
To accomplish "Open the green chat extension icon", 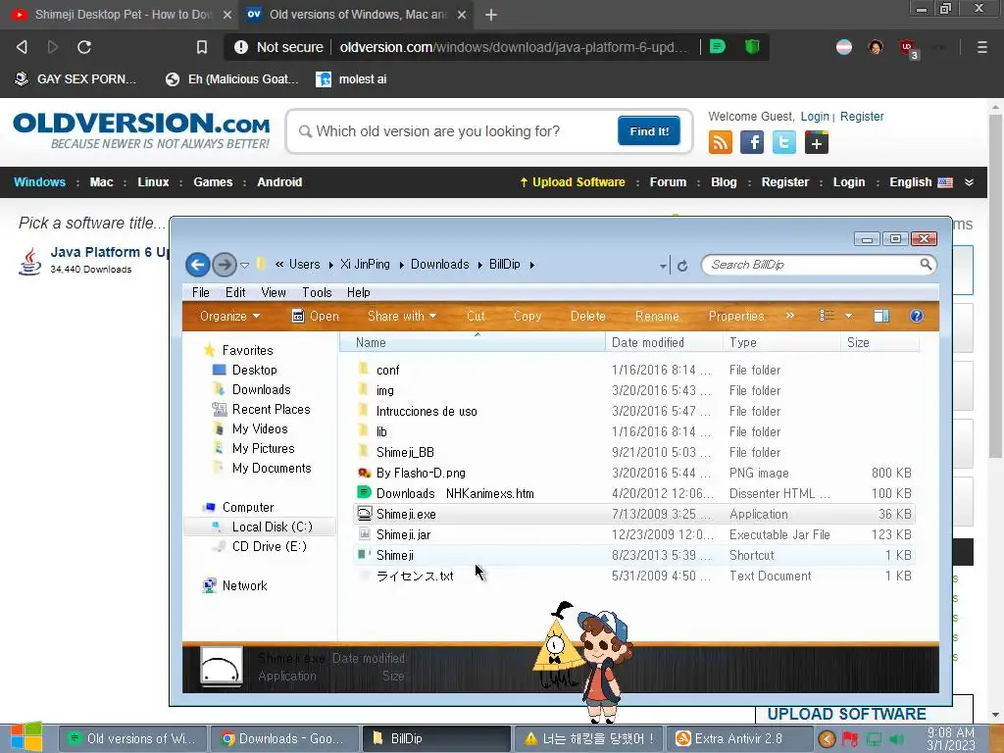I will point(718,47).
